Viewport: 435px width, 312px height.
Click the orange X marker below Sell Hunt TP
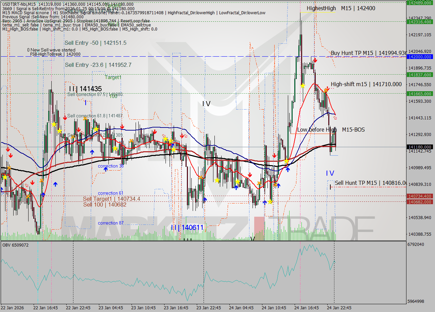point(276,185)
